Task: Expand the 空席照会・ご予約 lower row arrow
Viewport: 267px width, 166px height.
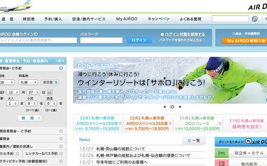Action: tap(61, 131)
